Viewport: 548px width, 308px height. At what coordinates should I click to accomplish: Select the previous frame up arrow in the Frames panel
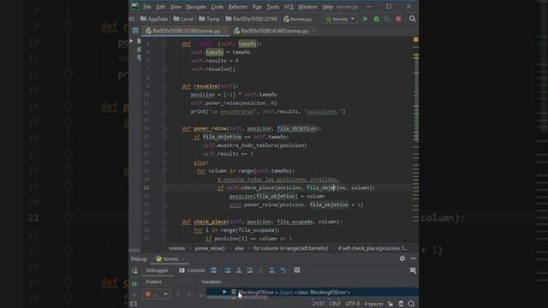pos(178,294)
